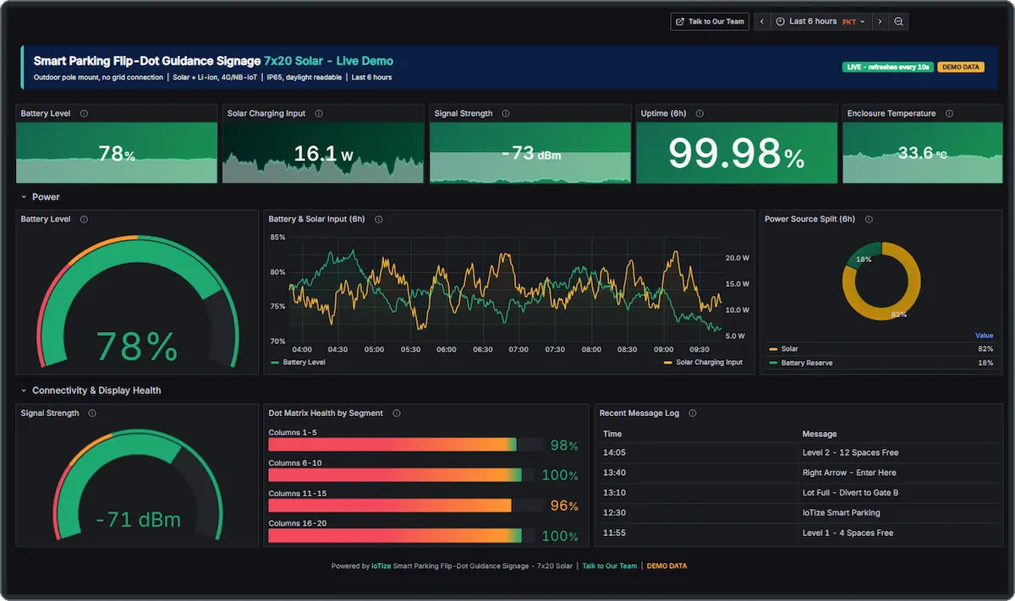Click the Columns 6-10 health bar

pyautogui.click(x=402, y=475)
